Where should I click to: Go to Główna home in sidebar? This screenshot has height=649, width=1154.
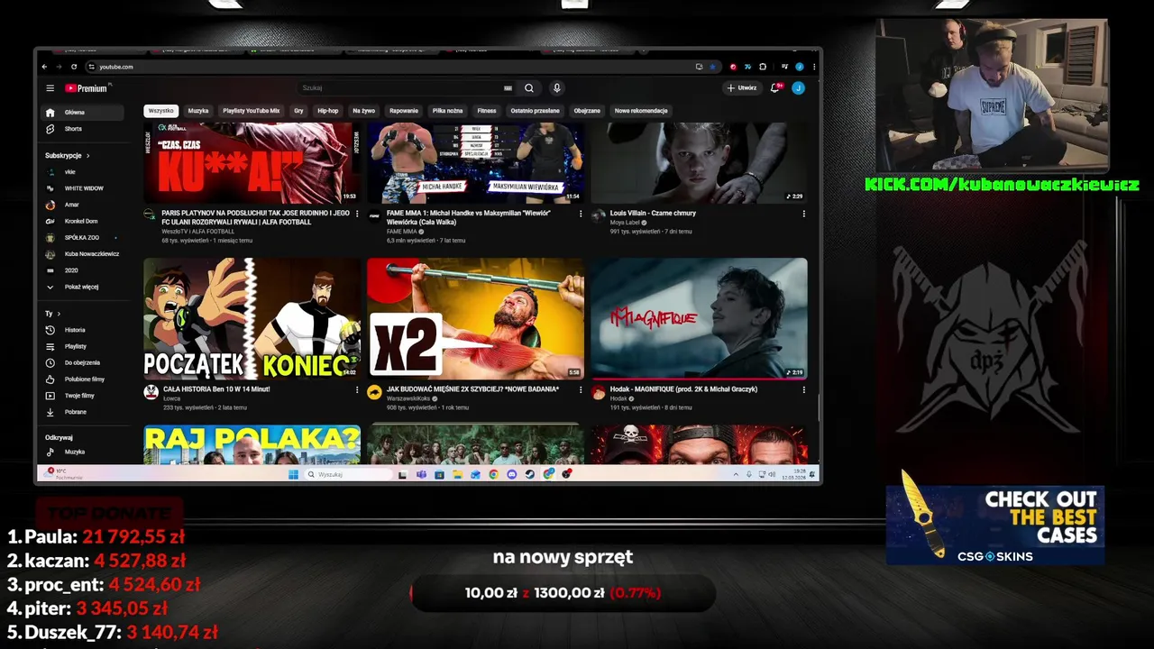click(82, 113)
